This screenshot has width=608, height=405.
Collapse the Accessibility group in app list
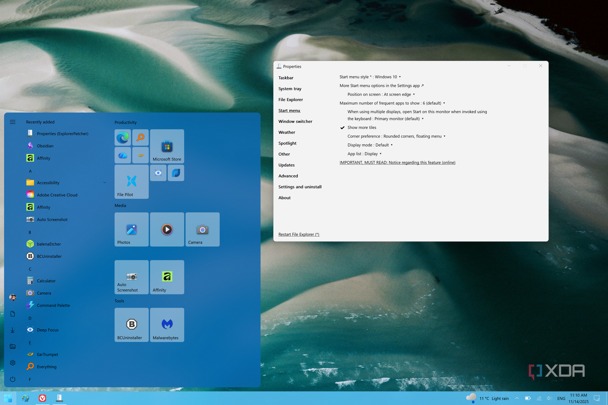click(x=104, y=182)
